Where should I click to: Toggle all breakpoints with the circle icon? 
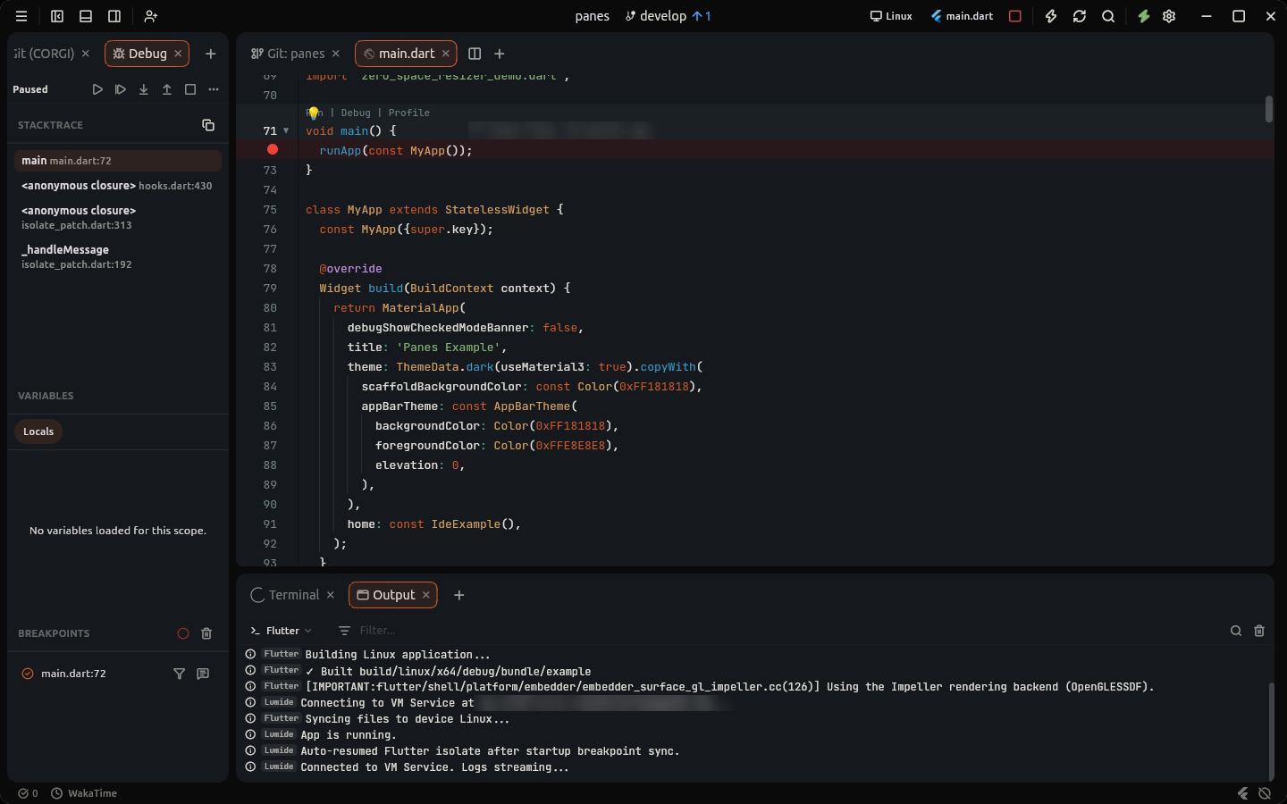tap(183, 633)
